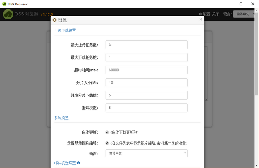
Task: Expand the 语言 dropdown in system settings
Action: pyautogui.click(x=146, y=153)
